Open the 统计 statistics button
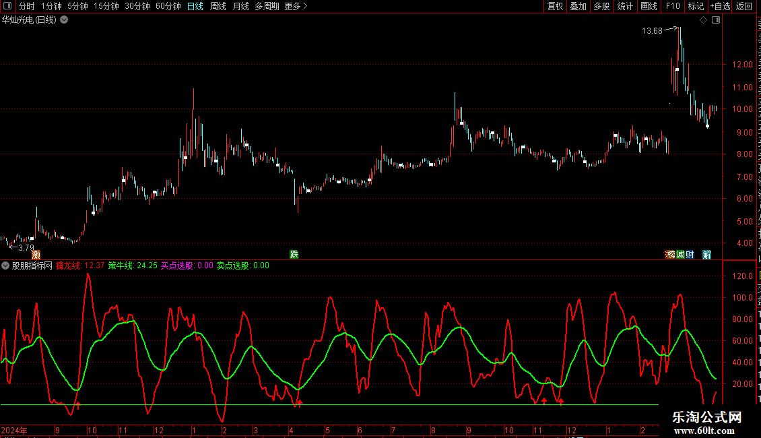Viewport: 761px width, 438px height. pos(624,6)
